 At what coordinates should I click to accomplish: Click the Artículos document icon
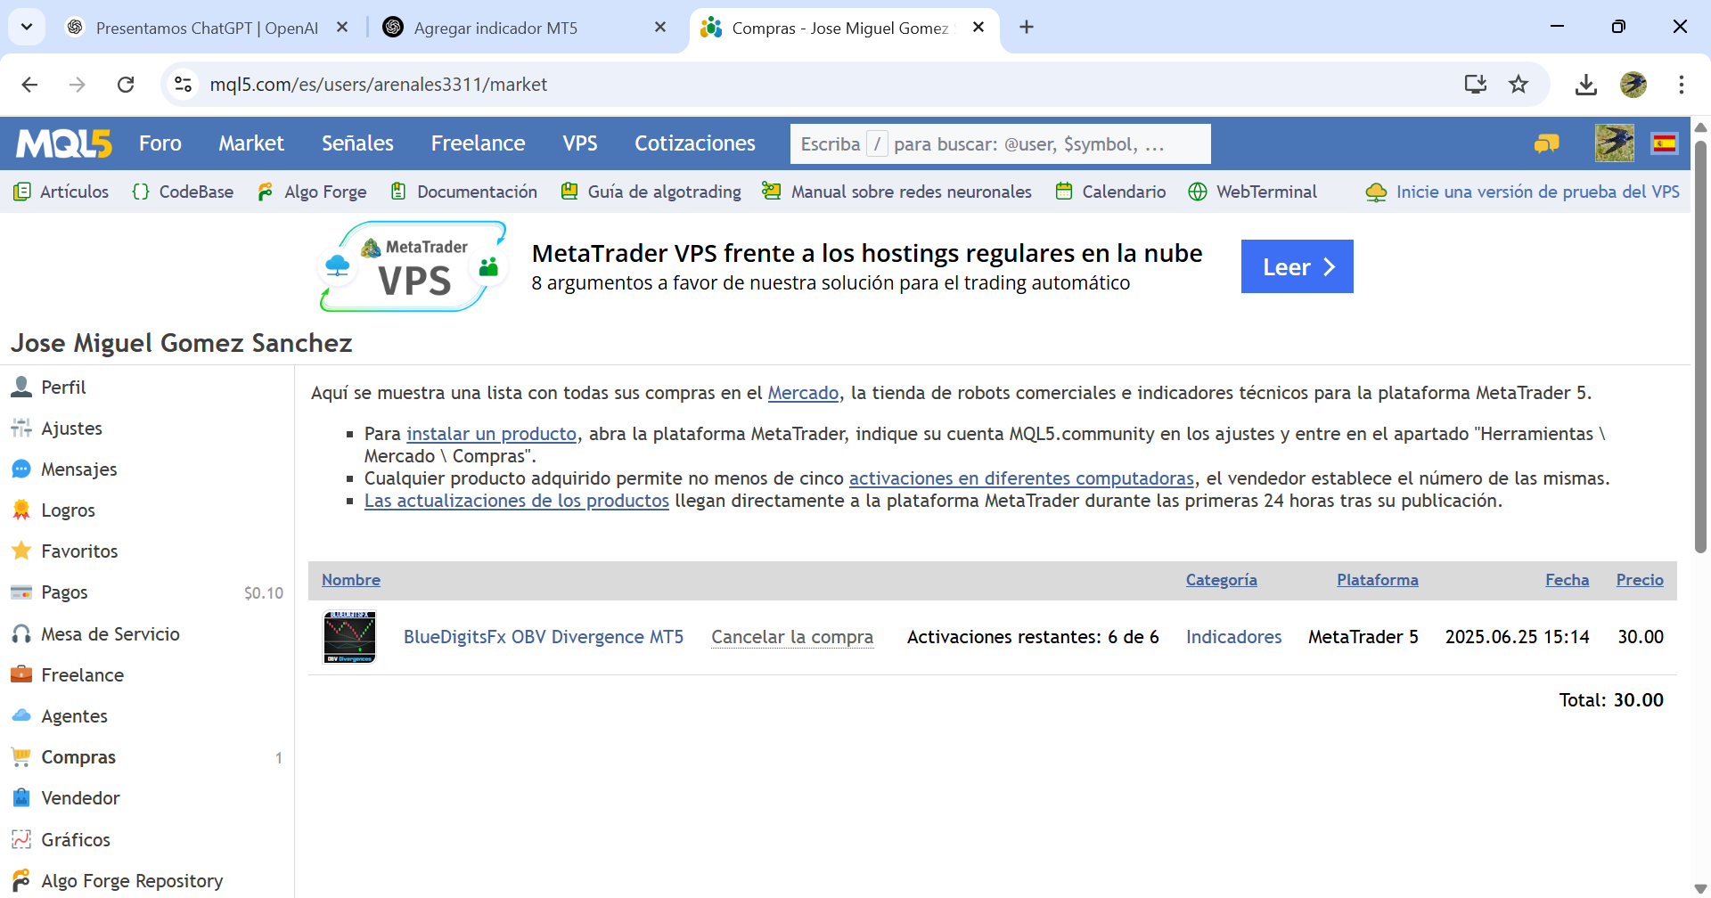(22, 192)
